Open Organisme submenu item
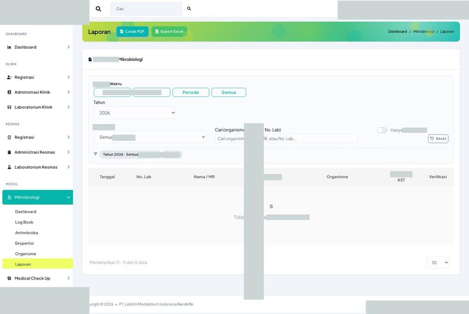 click(26, 254)
